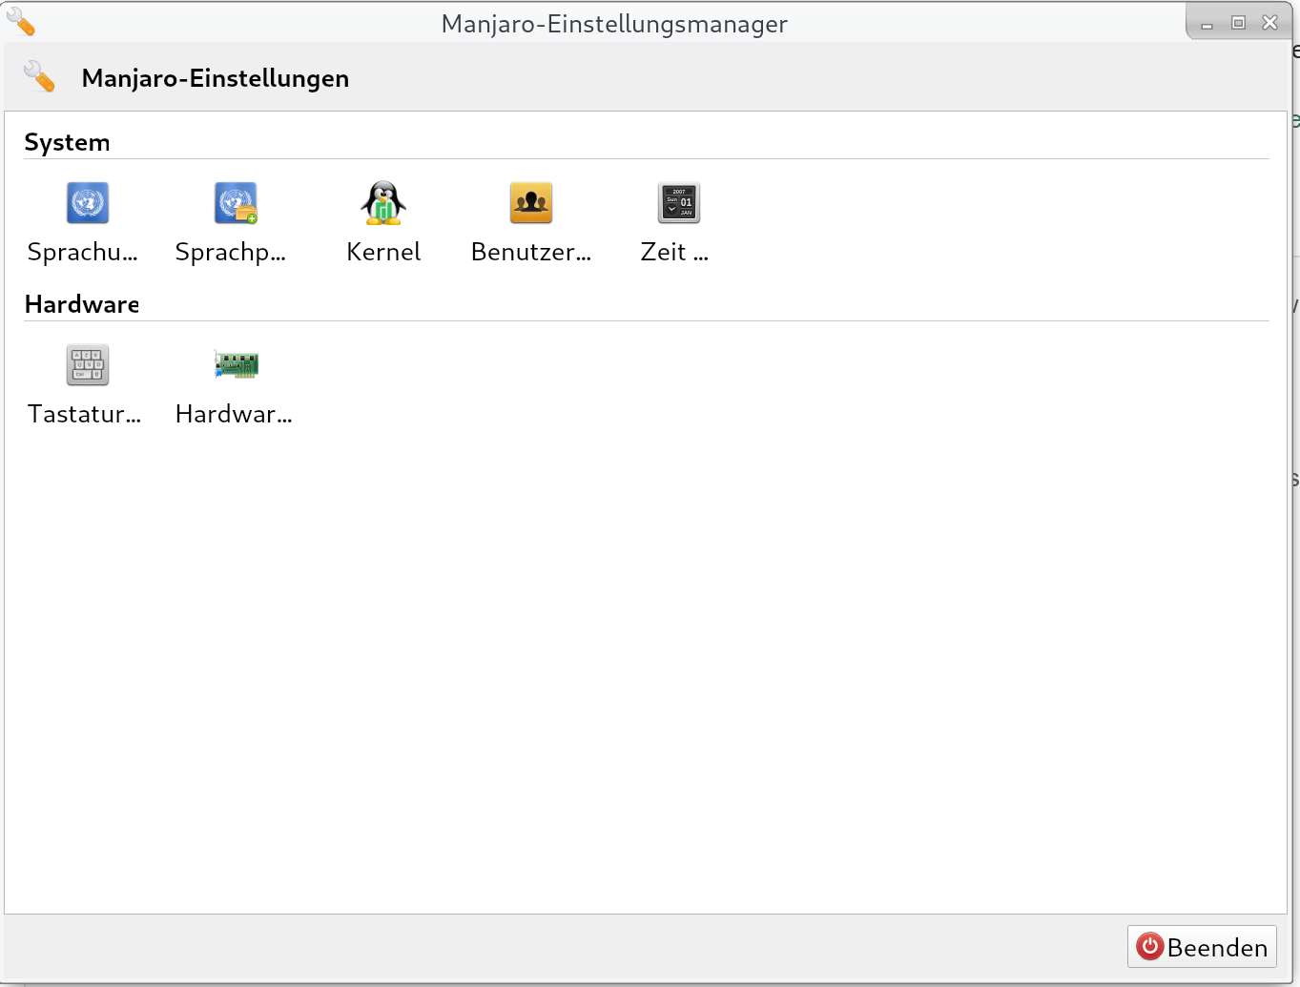Select the "Kernel" text label
1300x987 pixels.
point(383,253)
